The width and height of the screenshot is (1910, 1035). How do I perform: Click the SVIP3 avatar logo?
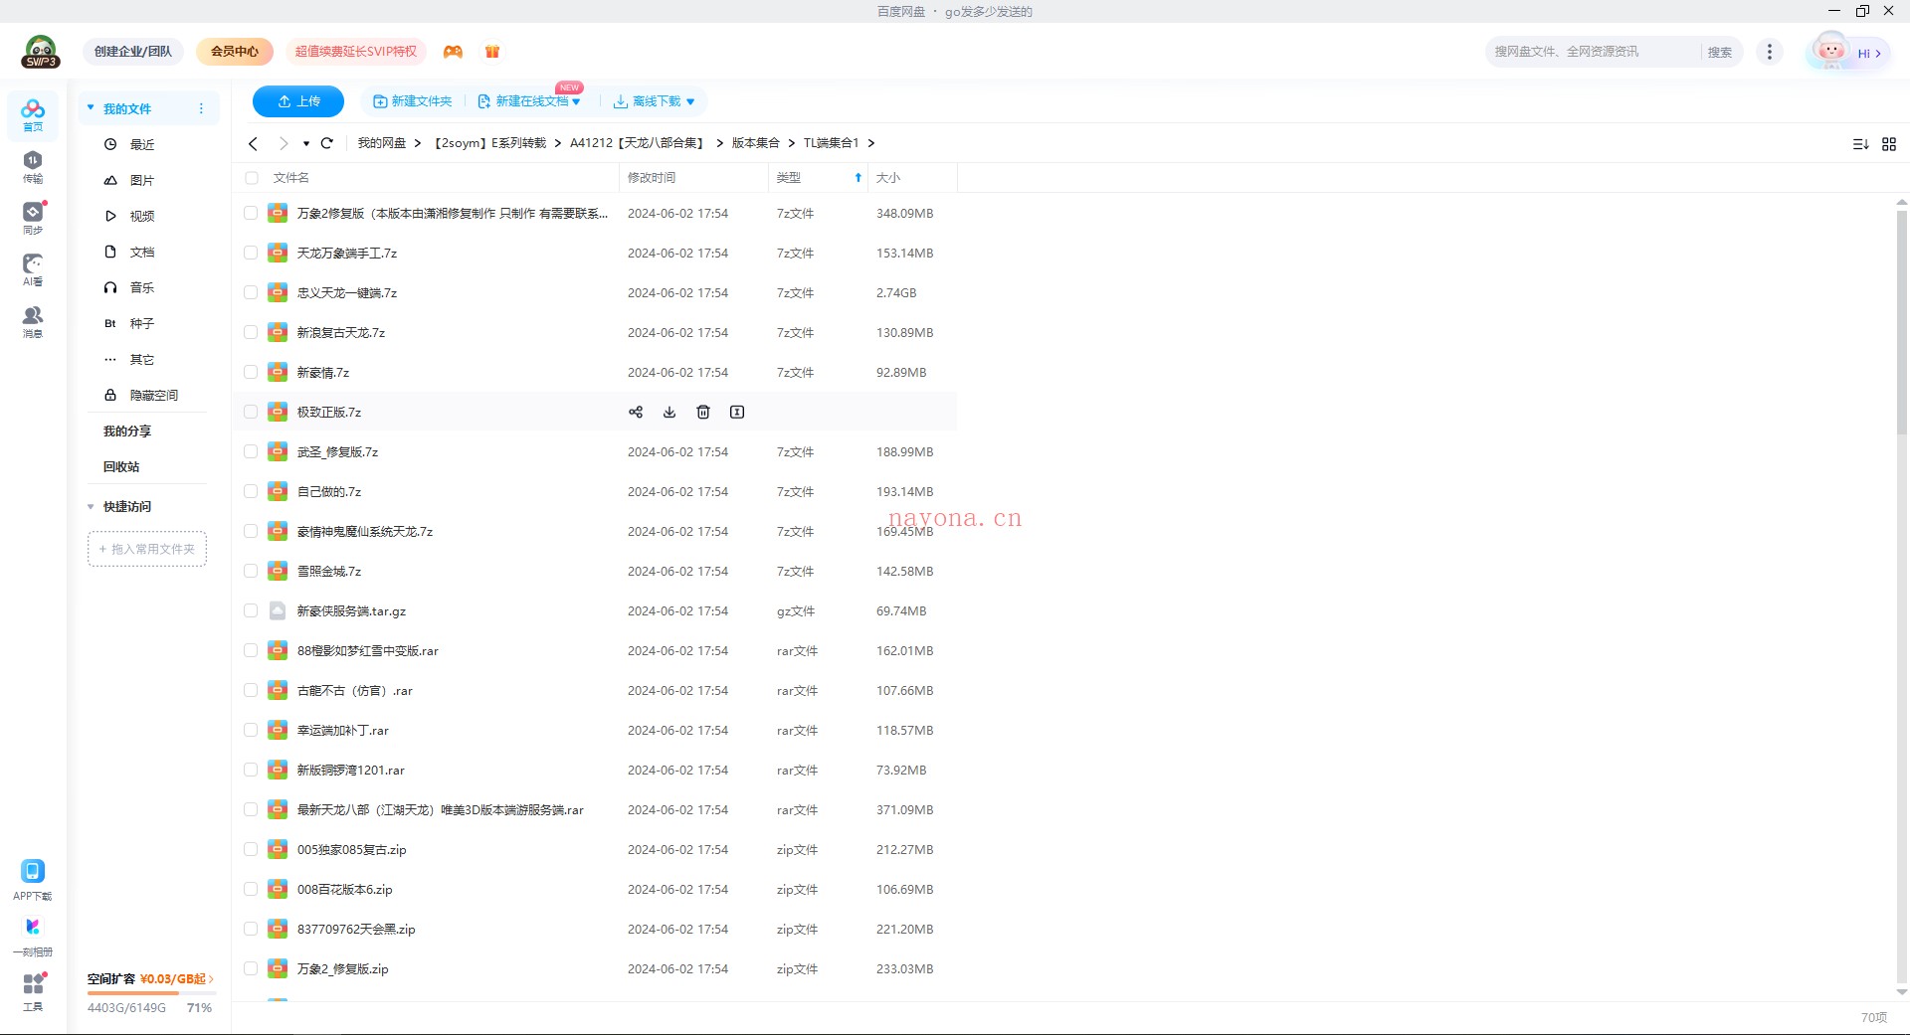[x=41, y=52]
